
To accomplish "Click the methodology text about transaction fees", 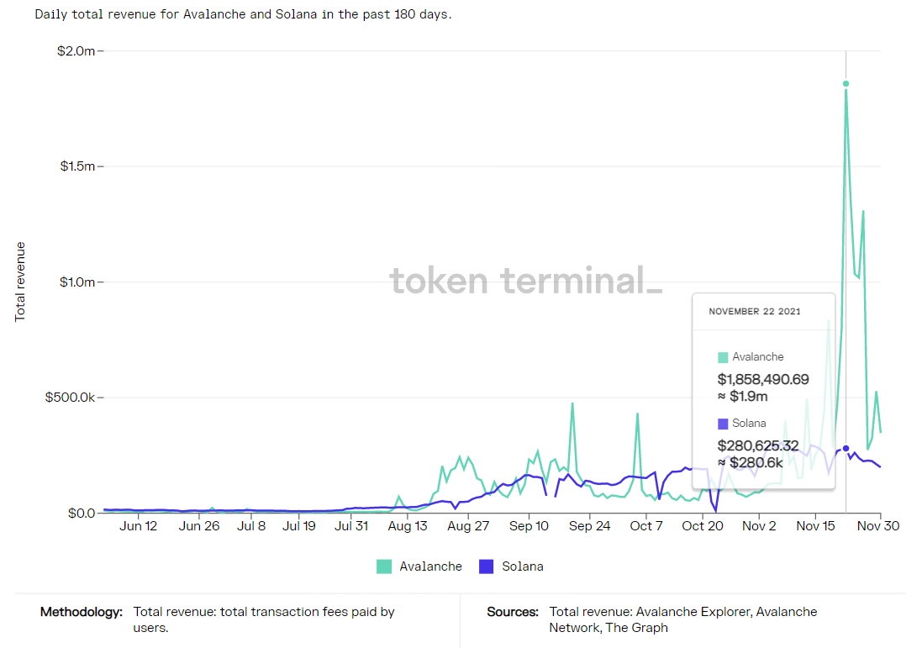I will [263, 619].
